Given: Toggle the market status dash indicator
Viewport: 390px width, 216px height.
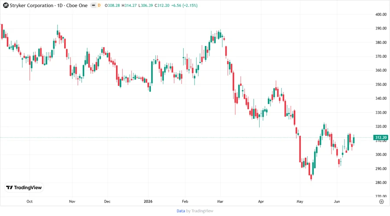Looking at the screenshot, I should click(93, 5).
